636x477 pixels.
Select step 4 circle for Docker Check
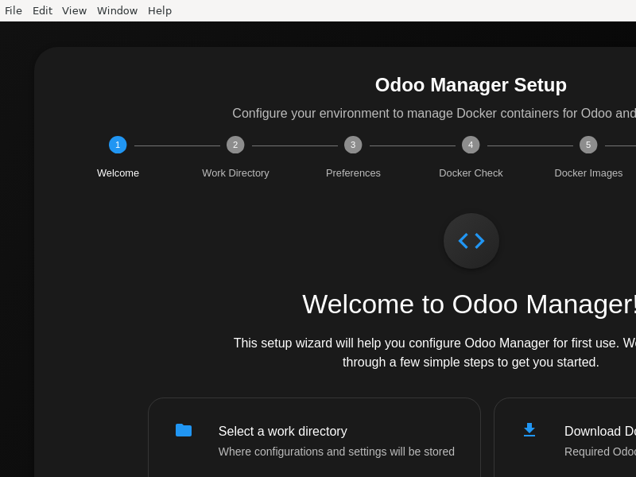coord(471,145)
